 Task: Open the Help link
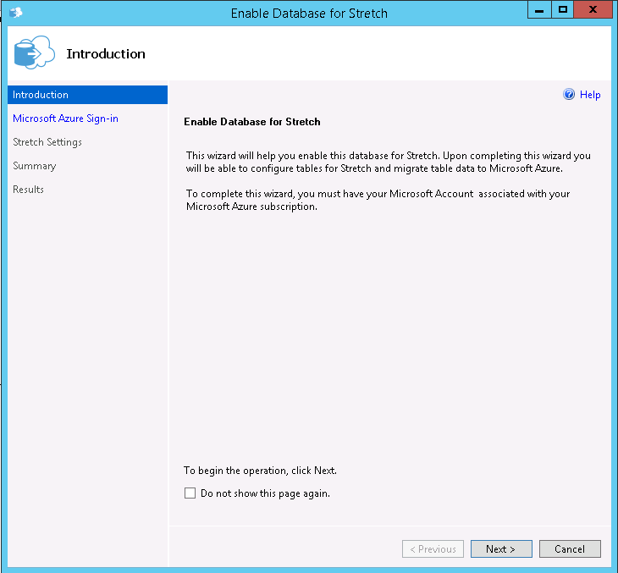590,95
